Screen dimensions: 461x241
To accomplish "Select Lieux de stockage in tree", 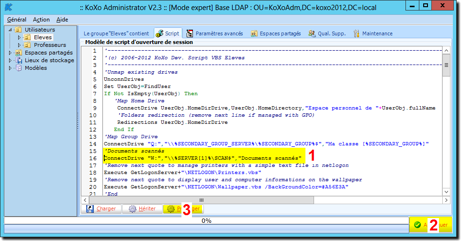I will [x=49, y=60].
